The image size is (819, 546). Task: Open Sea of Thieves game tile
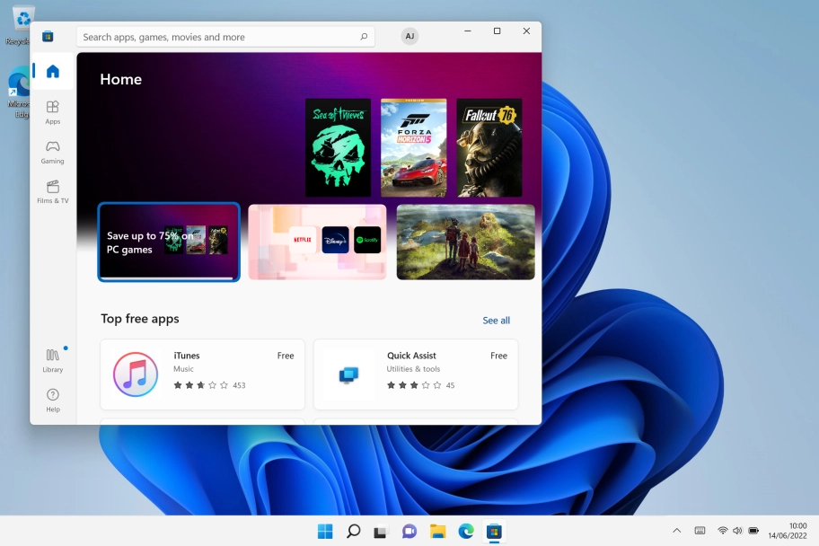338,147
